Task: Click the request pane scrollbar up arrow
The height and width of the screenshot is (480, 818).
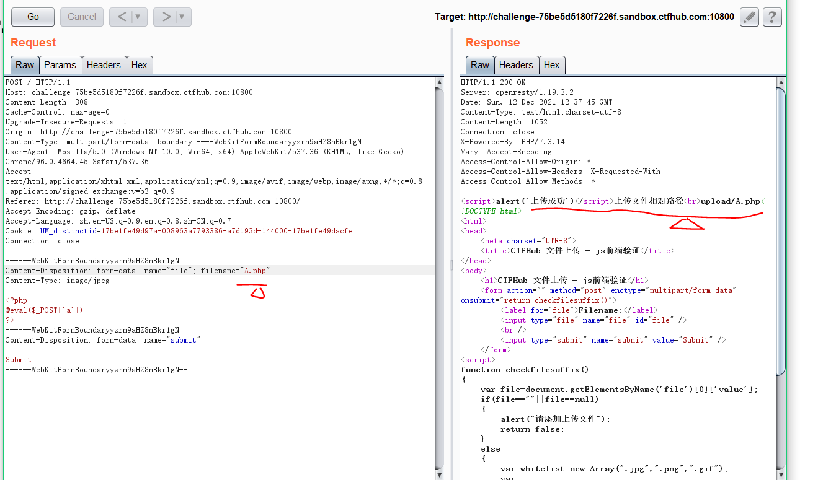Action: [440, 82]
